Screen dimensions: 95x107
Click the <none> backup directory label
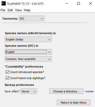pyautogui.click(x=90, y=91)
